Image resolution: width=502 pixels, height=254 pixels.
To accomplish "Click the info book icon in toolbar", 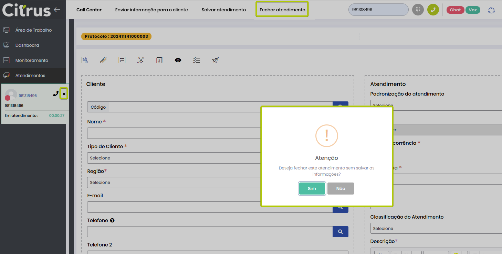I will coord(159,60).
